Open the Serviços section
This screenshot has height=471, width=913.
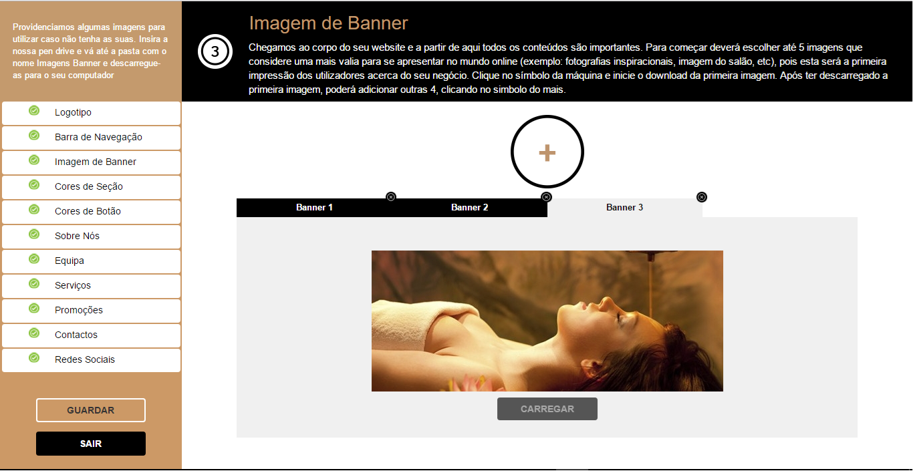coord(92,286)
